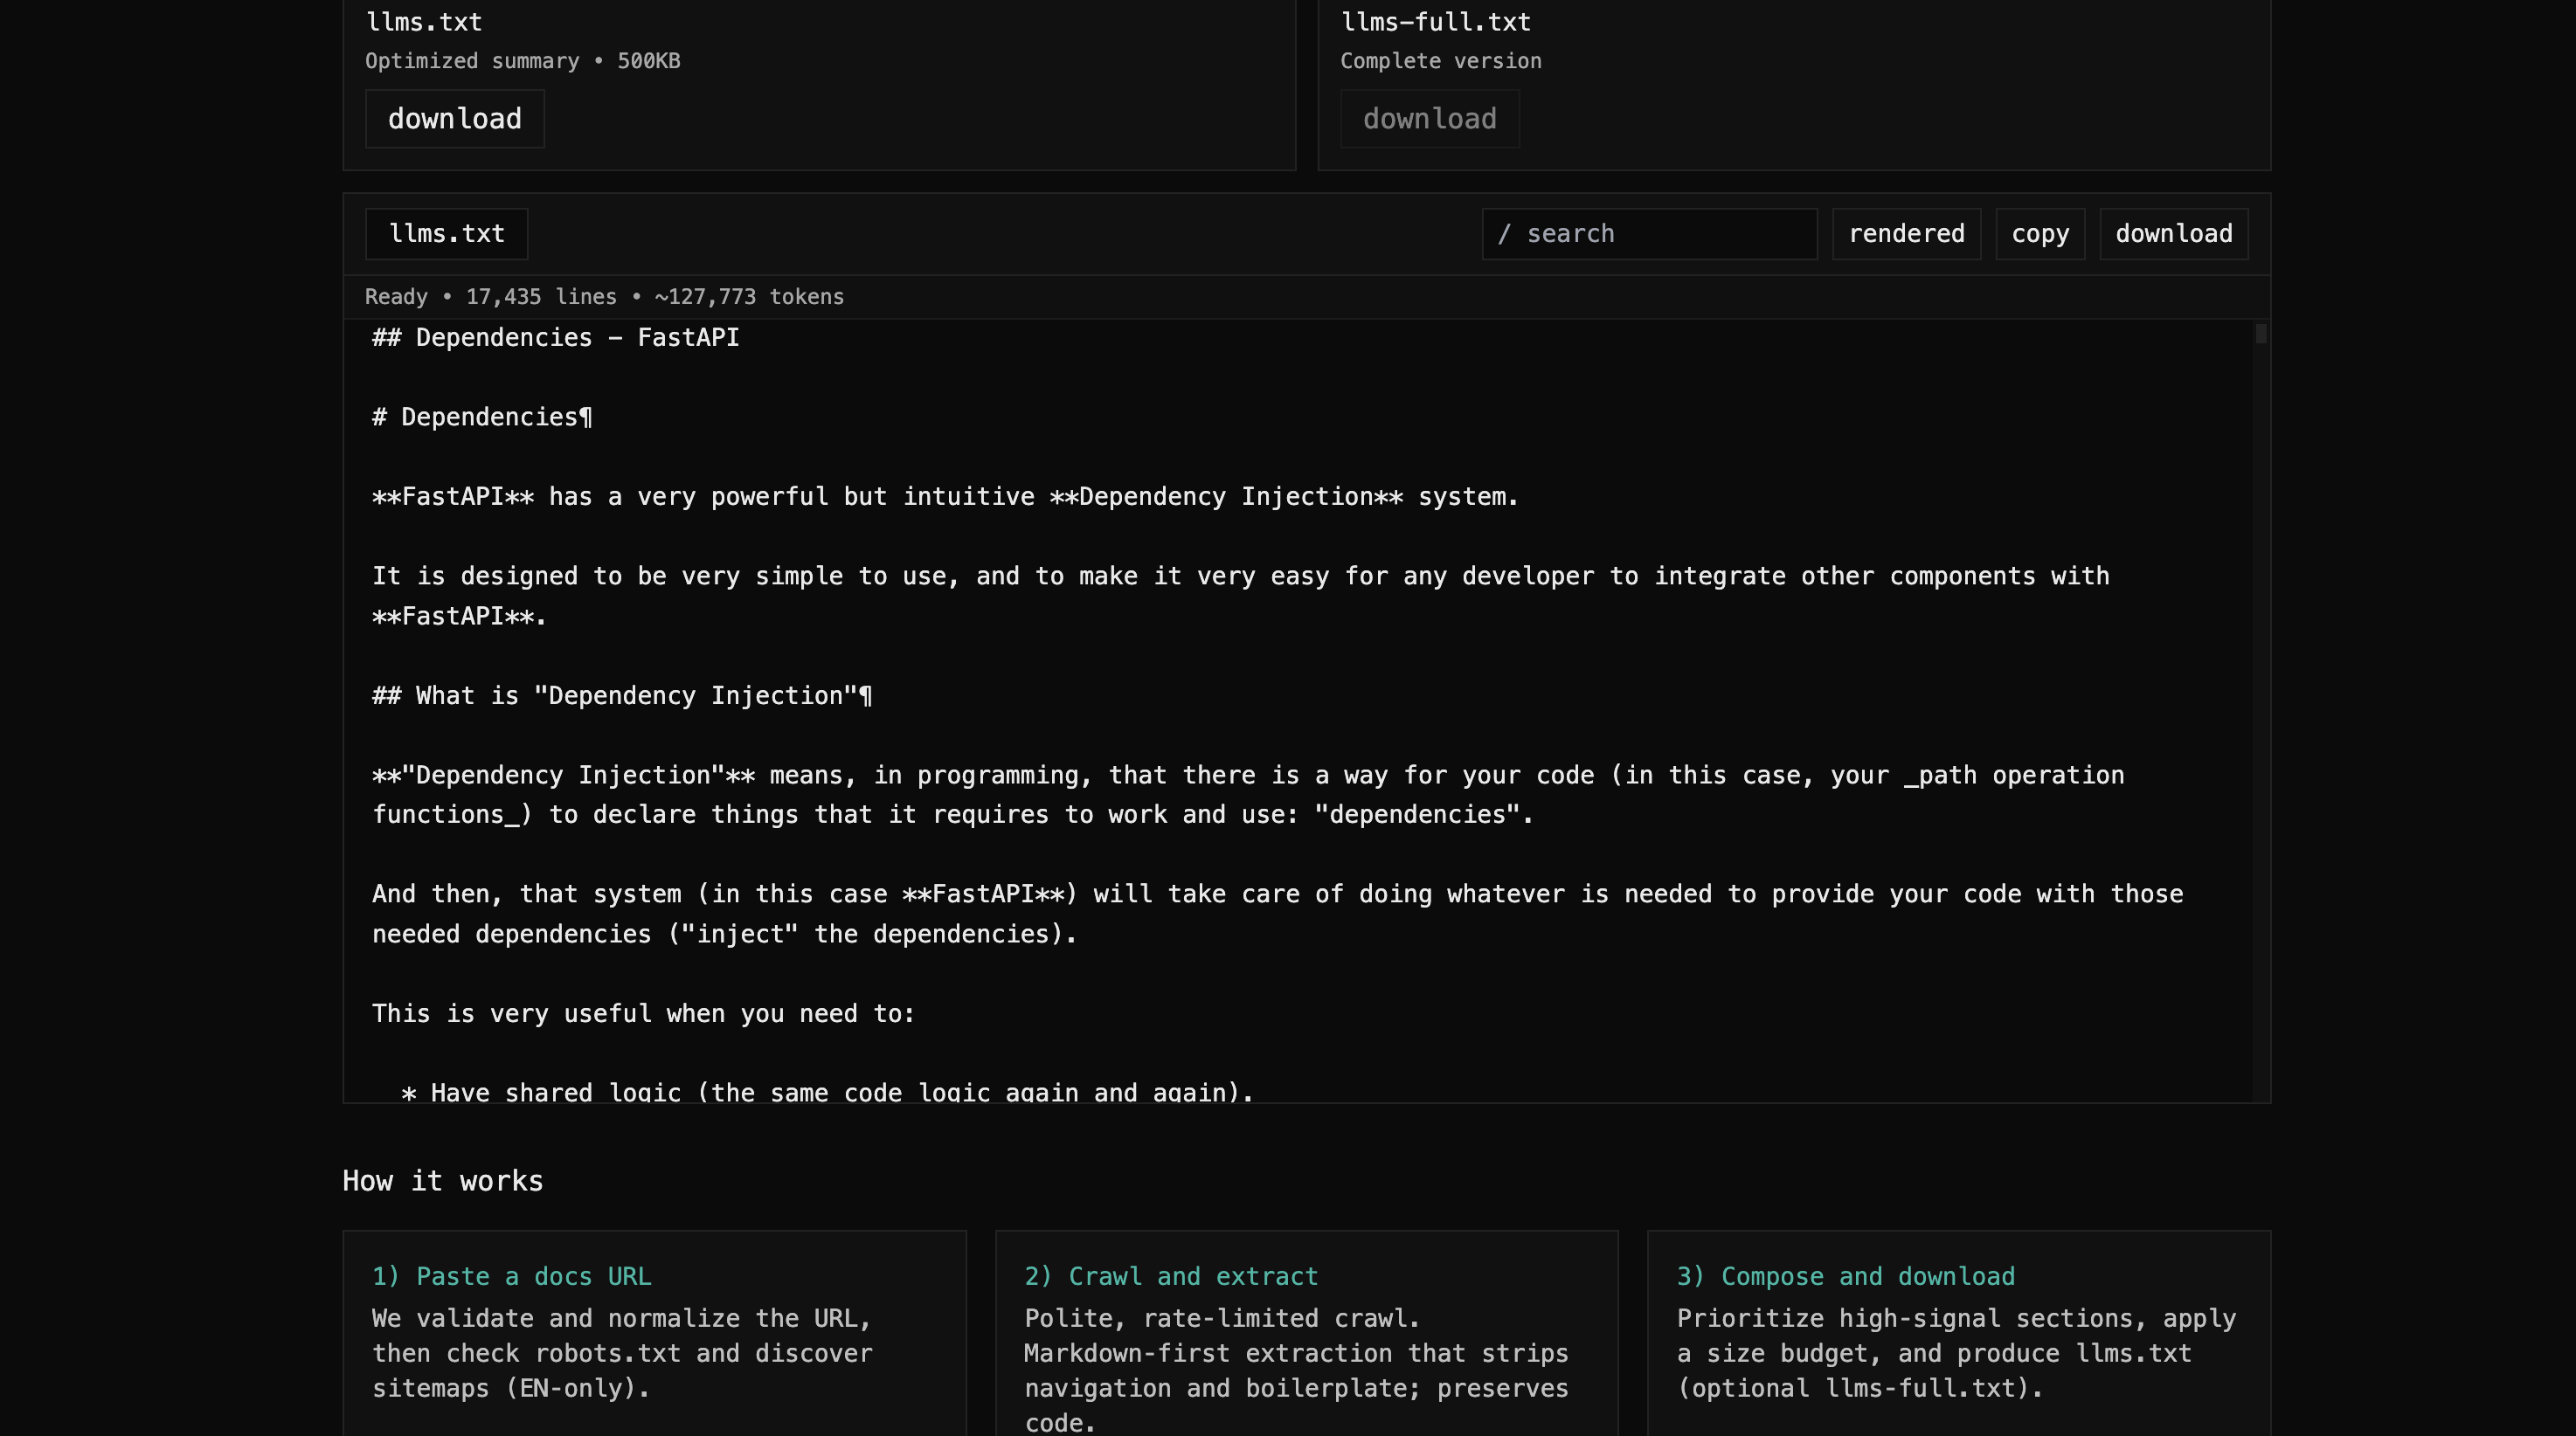The width and height of the screenshot is (2576, 1436).
Task: Click the '## What is "Dependency Injection"¶' line
Action: (622, 695)
